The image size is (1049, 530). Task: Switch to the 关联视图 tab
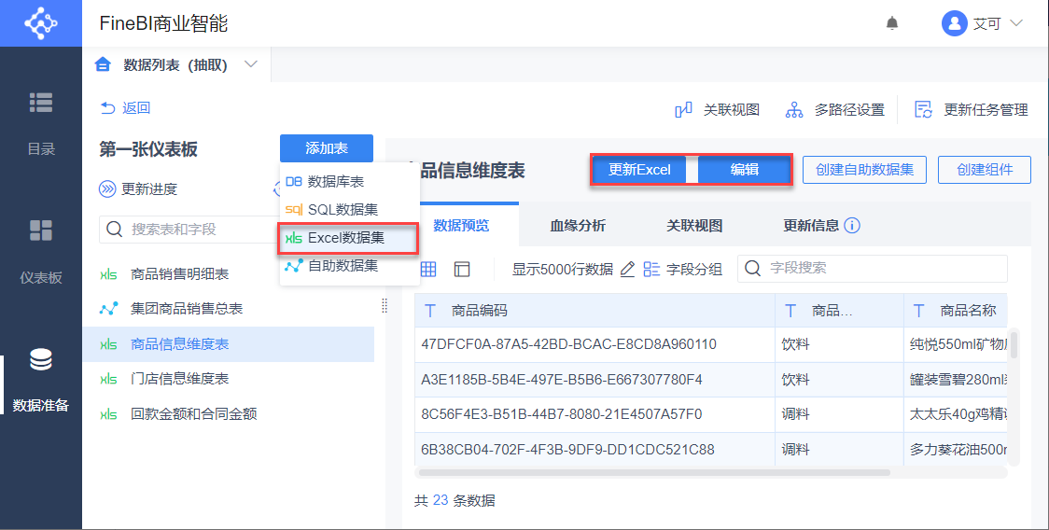(x=694, y=226)
